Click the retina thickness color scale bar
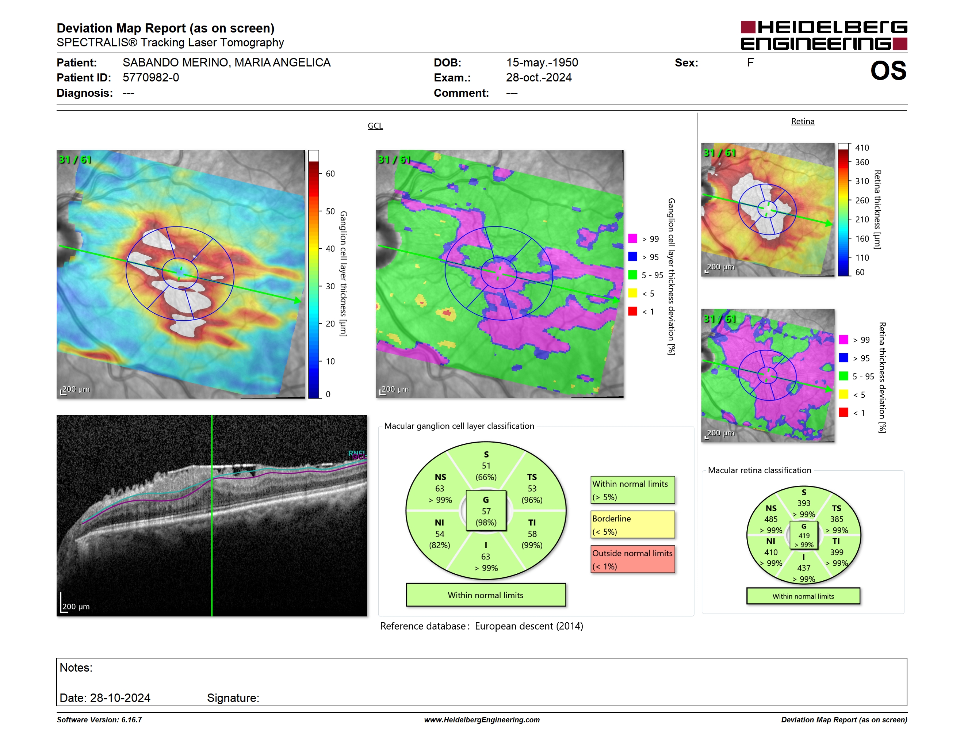The height and width of the screenshot is (745, 964). pos(843,210)
